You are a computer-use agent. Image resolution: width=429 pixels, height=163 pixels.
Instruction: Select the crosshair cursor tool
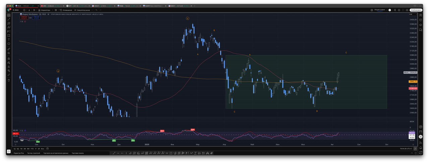point(9,15)
